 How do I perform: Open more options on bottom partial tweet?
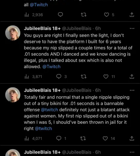[132, 152]
